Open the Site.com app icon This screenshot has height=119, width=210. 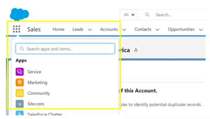20,104
